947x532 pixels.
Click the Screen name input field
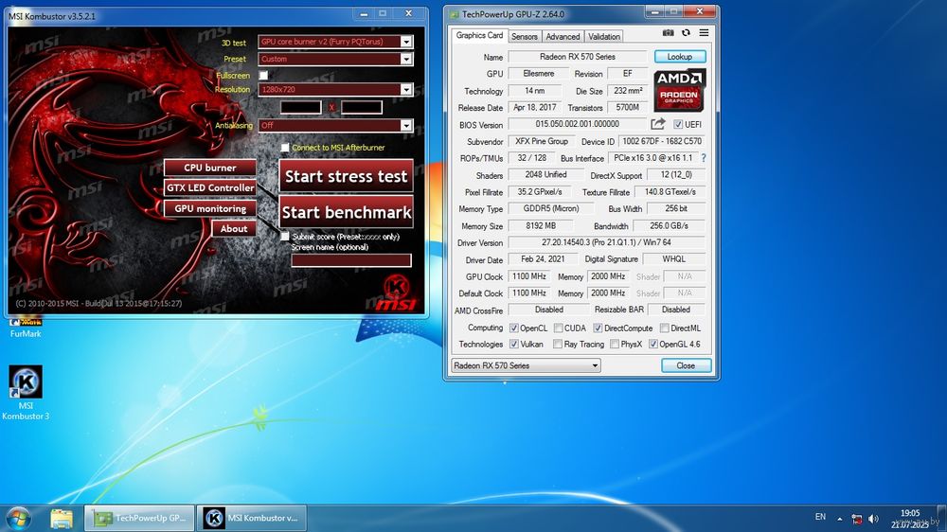(351, 260)
